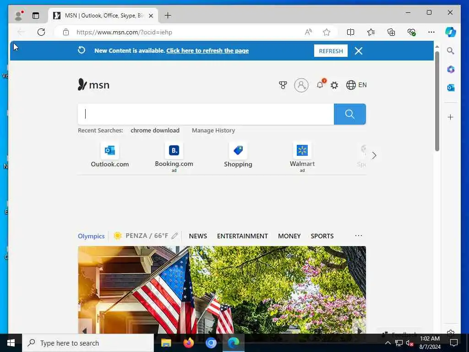469x352 pixels.
Task: Open Windows Start menu
Action: tap(11, 343)
